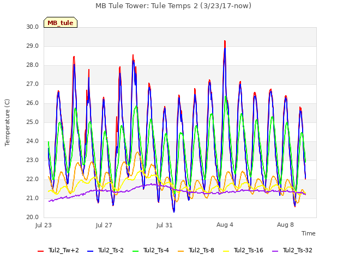Viewport: 349px width, 261px height.
Task: Click the orange Tul2_Ts-8 legend swatch
Action: point(180,251)
